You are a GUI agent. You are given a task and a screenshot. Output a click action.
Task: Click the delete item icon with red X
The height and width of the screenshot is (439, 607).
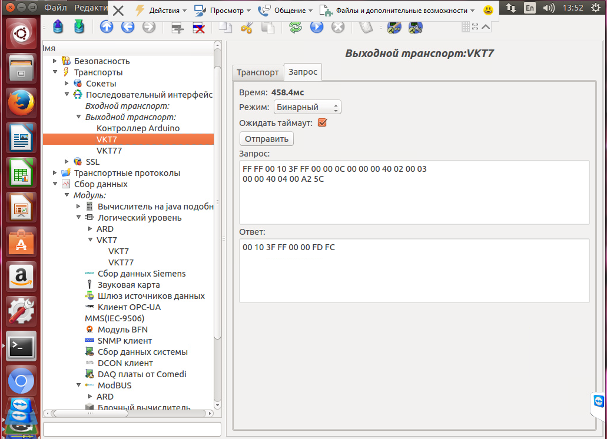[x=199, y=27]
